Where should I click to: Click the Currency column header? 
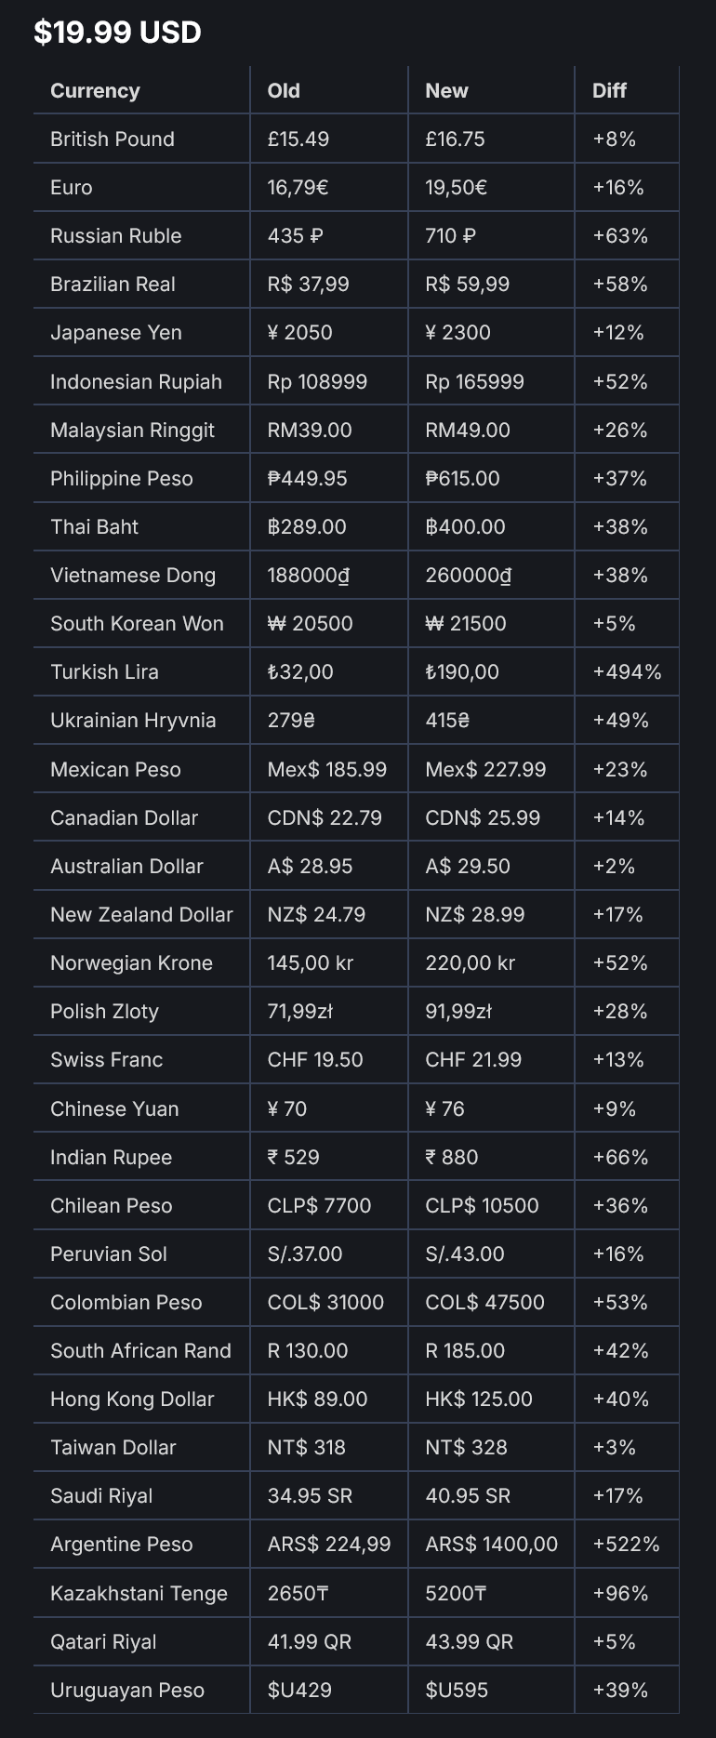(95, 90)
